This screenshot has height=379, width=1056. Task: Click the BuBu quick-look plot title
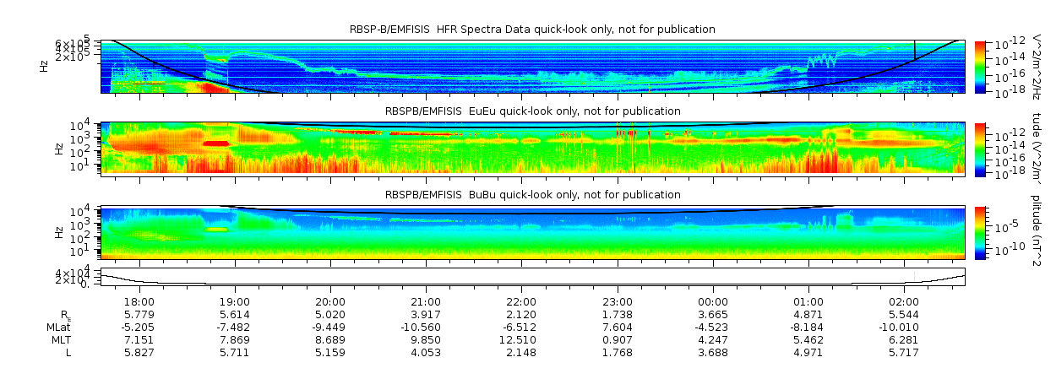tap(532, 195)
